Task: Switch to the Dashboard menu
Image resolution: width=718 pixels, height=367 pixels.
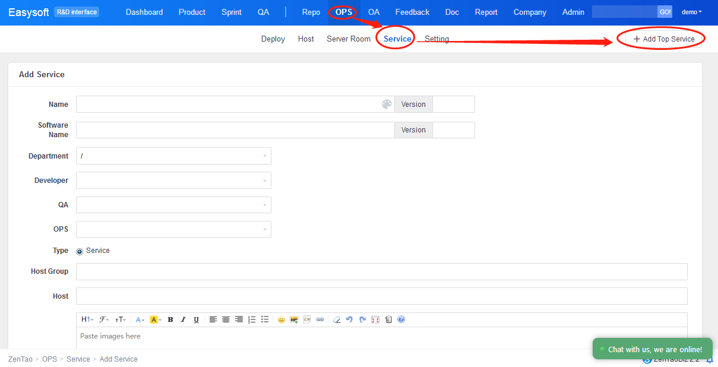Action: point(144,12)
